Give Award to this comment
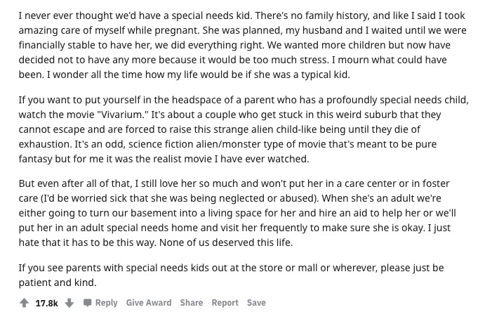Viewport: 492px width, 312px height. (149, 303)
